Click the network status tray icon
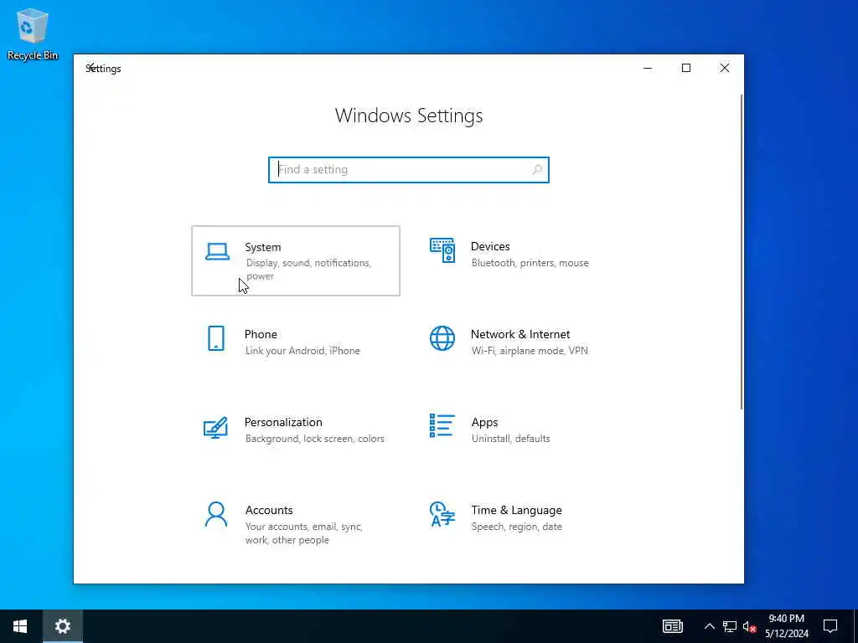The image size is (858, 643). click(x=730, y=626)
